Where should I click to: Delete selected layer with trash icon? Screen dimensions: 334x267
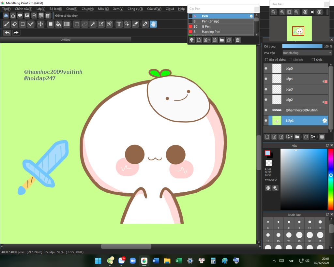(322, 137)
